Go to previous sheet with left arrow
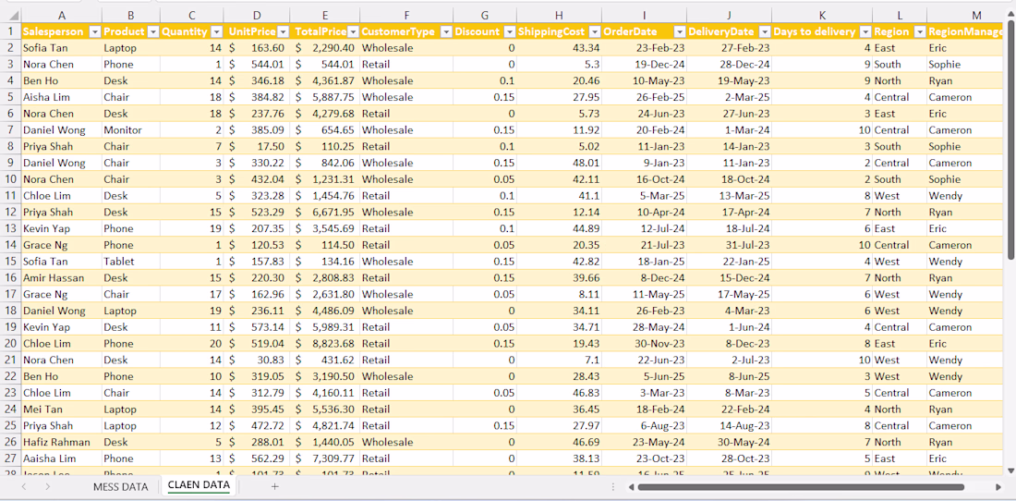 [24, 487]
